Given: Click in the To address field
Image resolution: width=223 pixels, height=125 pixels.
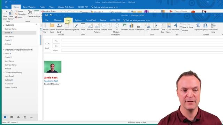Looking at the screenshot, I should (x=142, y=40).
